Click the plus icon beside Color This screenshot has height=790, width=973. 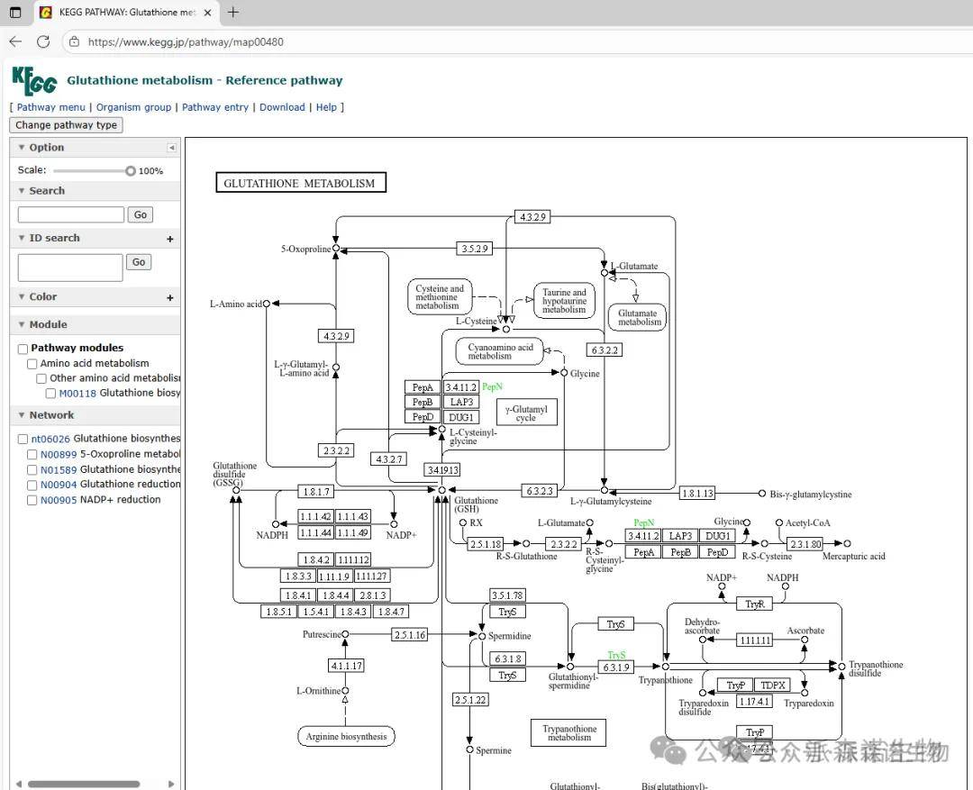[170, 297]
